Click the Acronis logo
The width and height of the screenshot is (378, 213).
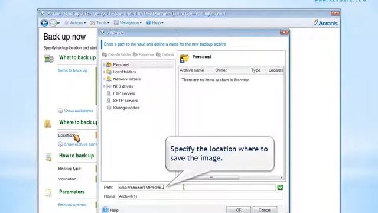[325, 23]
